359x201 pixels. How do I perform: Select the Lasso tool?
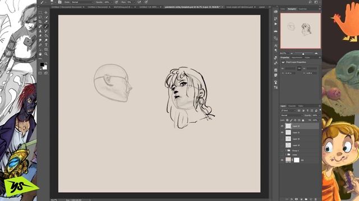40,17
